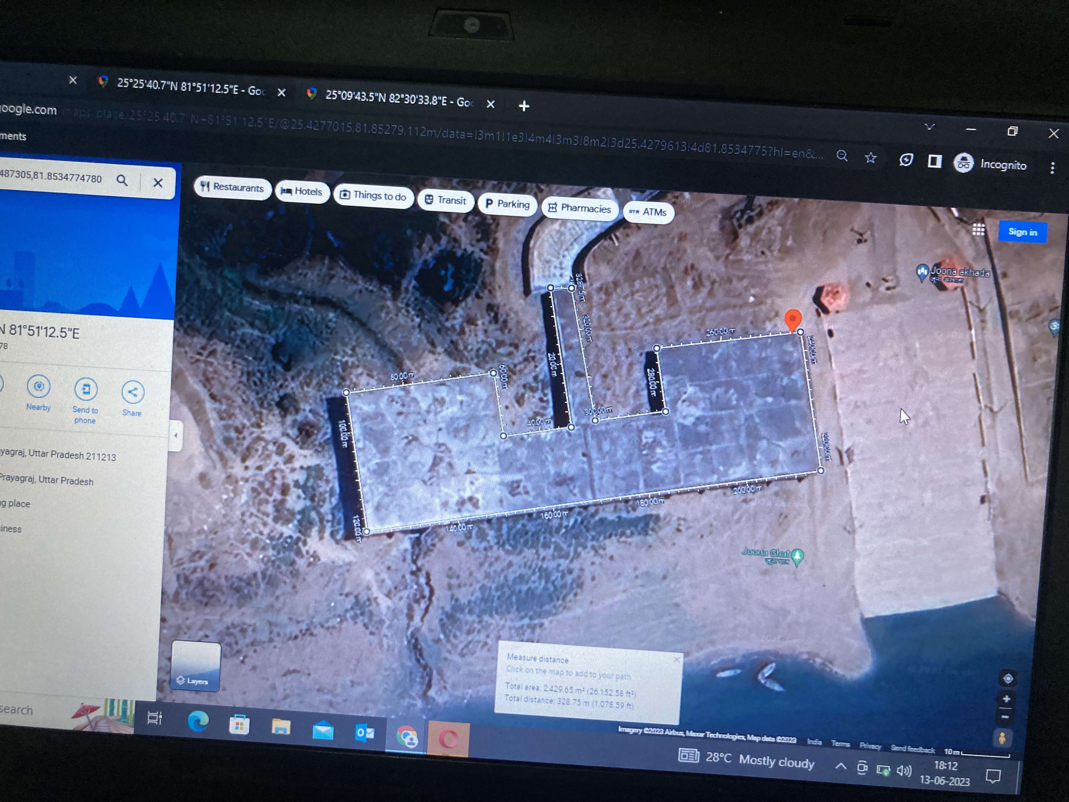The height and width of the screenshot is (802, 1069).
Task: Select the Hotels category chip
Action: coord(302,191)
